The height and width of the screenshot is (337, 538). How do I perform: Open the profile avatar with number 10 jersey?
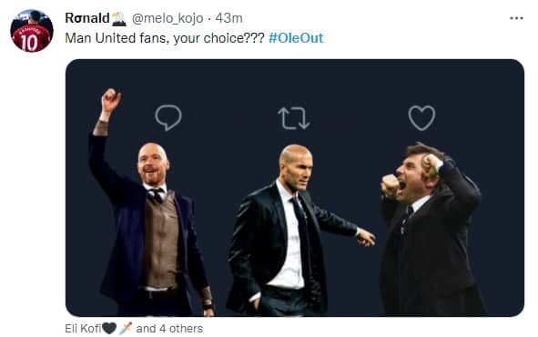32,31
